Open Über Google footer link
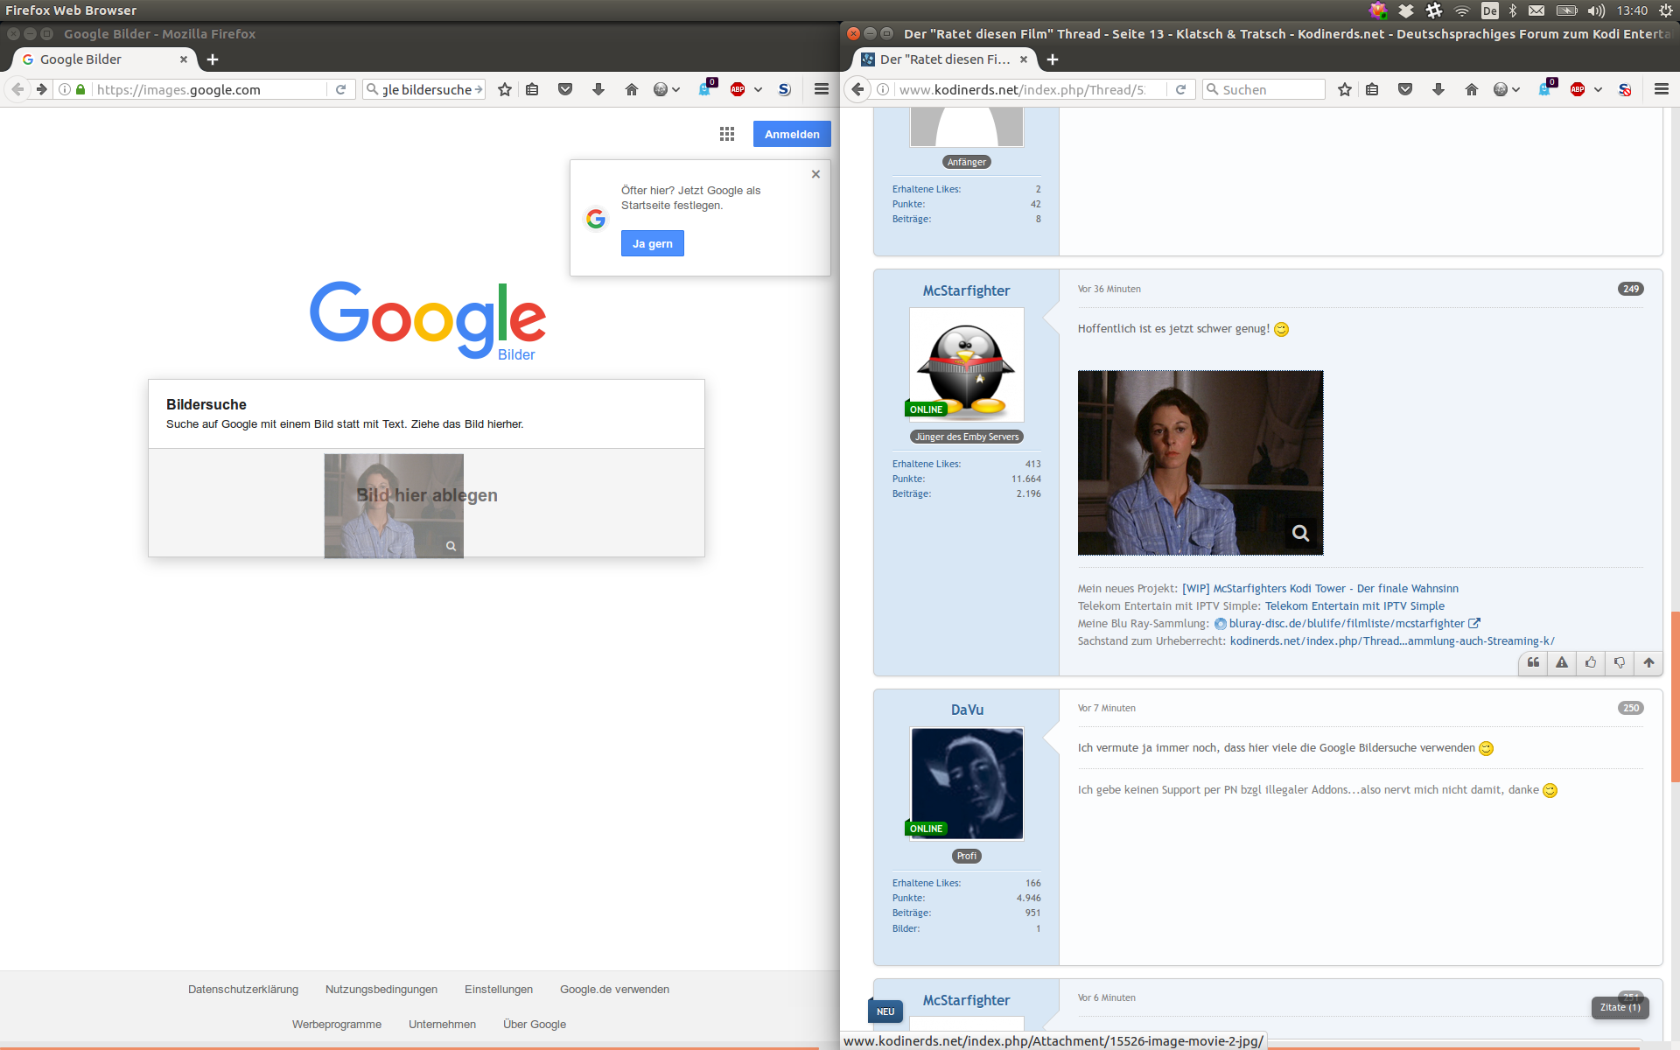 point(535,1025)
